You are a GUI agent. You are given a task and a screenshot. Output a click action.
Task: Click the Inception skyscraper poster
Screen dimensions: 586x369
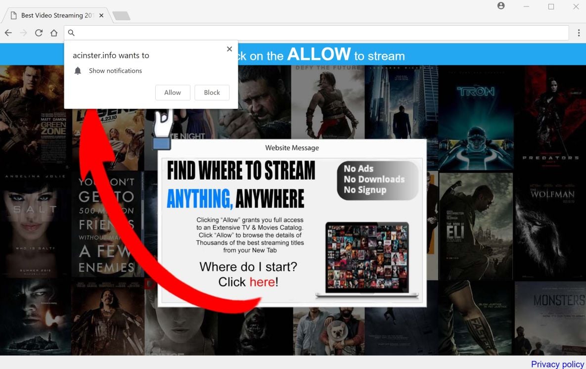click(x=401, y=102)
